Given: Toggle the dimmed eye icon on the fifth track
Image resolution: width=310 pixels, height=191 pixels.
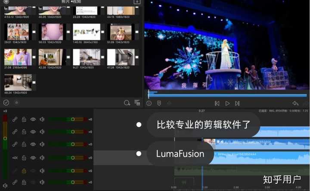Looking at the screenshot, I should 33,171.
